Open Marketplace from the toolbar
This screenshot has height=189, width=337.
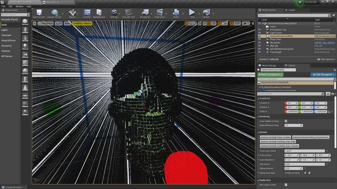(99, 13)
